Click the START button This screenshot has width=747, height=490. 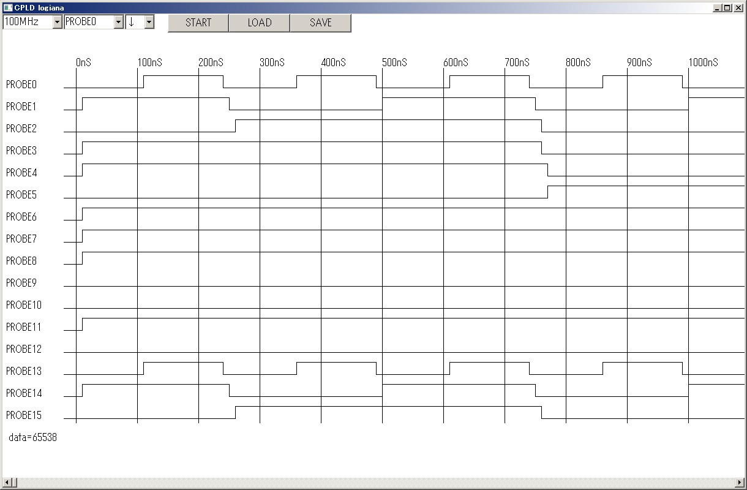[x=198, y=23]
